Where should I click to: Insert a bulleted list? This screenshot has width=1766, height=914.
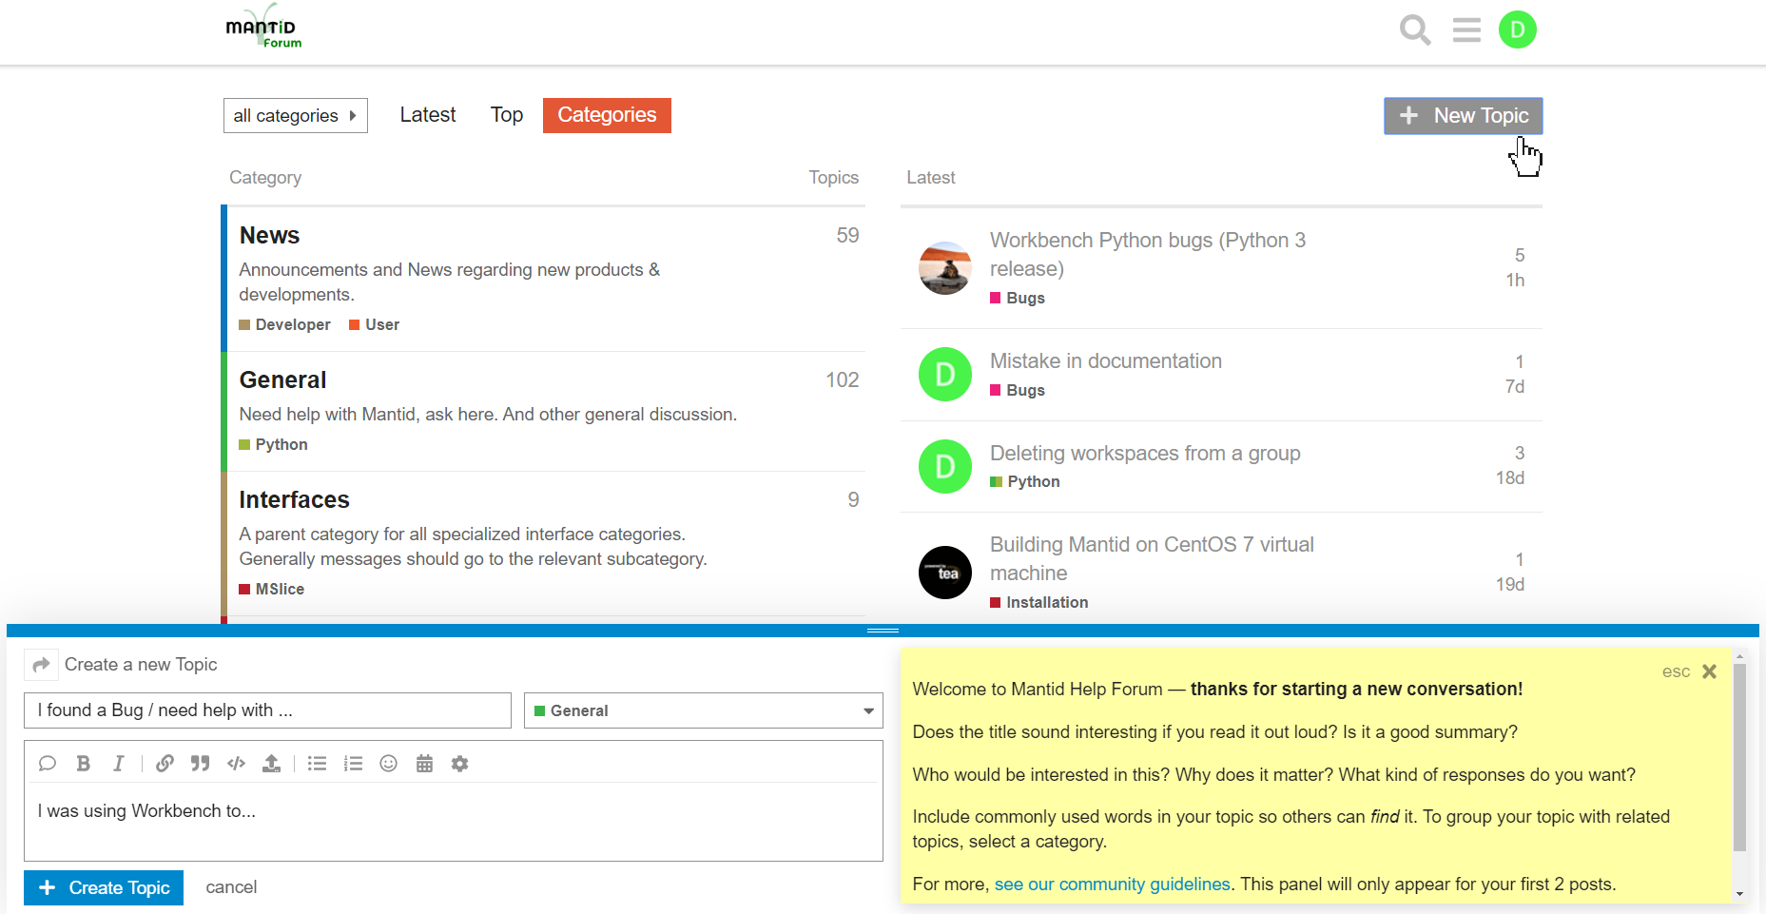[317, 763]
